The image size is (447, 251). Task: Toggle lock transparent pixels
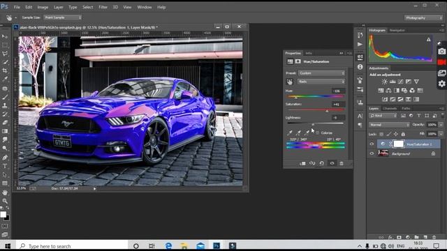(381, 134)
